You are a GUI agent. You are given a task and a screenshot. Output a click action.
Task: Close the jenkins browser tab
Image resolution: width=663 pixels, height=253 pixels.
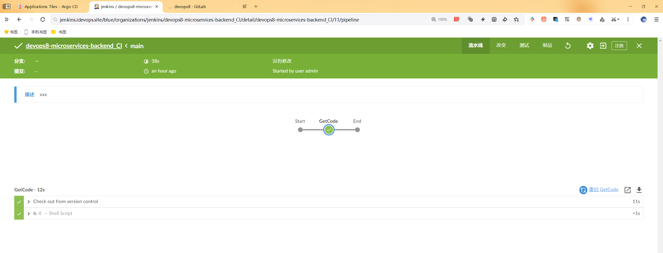click(157, 6)
